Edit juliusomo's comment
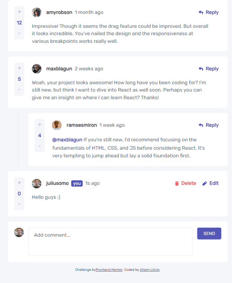Image resolution: width=232 pixels, height=283 pixels. 210,183
